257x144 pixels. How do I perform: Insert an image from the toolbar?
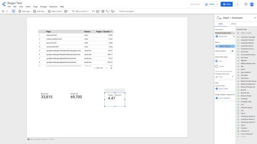[98, 11]
